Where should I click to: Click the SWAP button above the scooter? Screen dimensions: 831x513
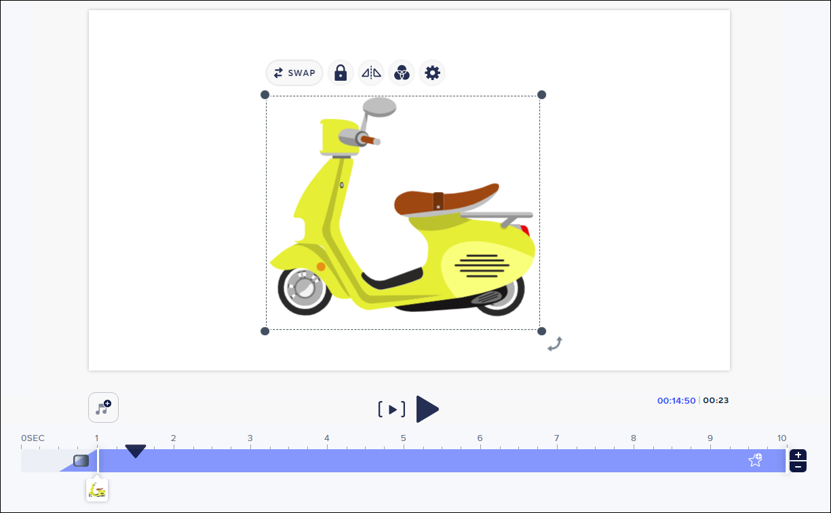[x=294, y=73]
